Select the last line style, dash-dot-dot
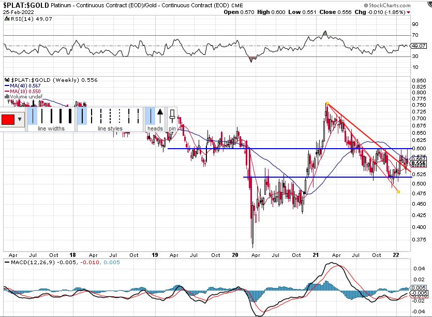The height and width of the screenshot is (317, 432). (x=138, y=116)
